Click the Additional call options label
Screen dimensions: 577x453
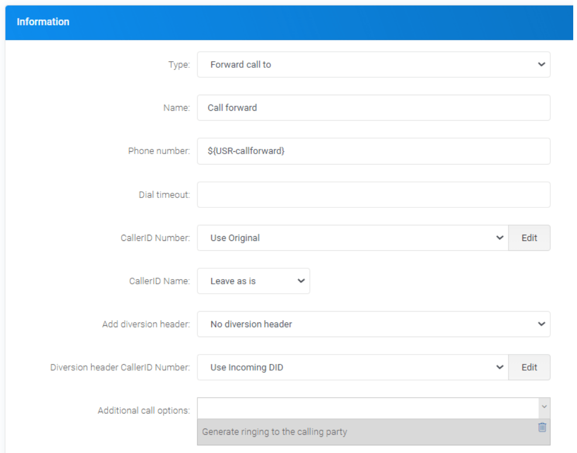point(143,411)
